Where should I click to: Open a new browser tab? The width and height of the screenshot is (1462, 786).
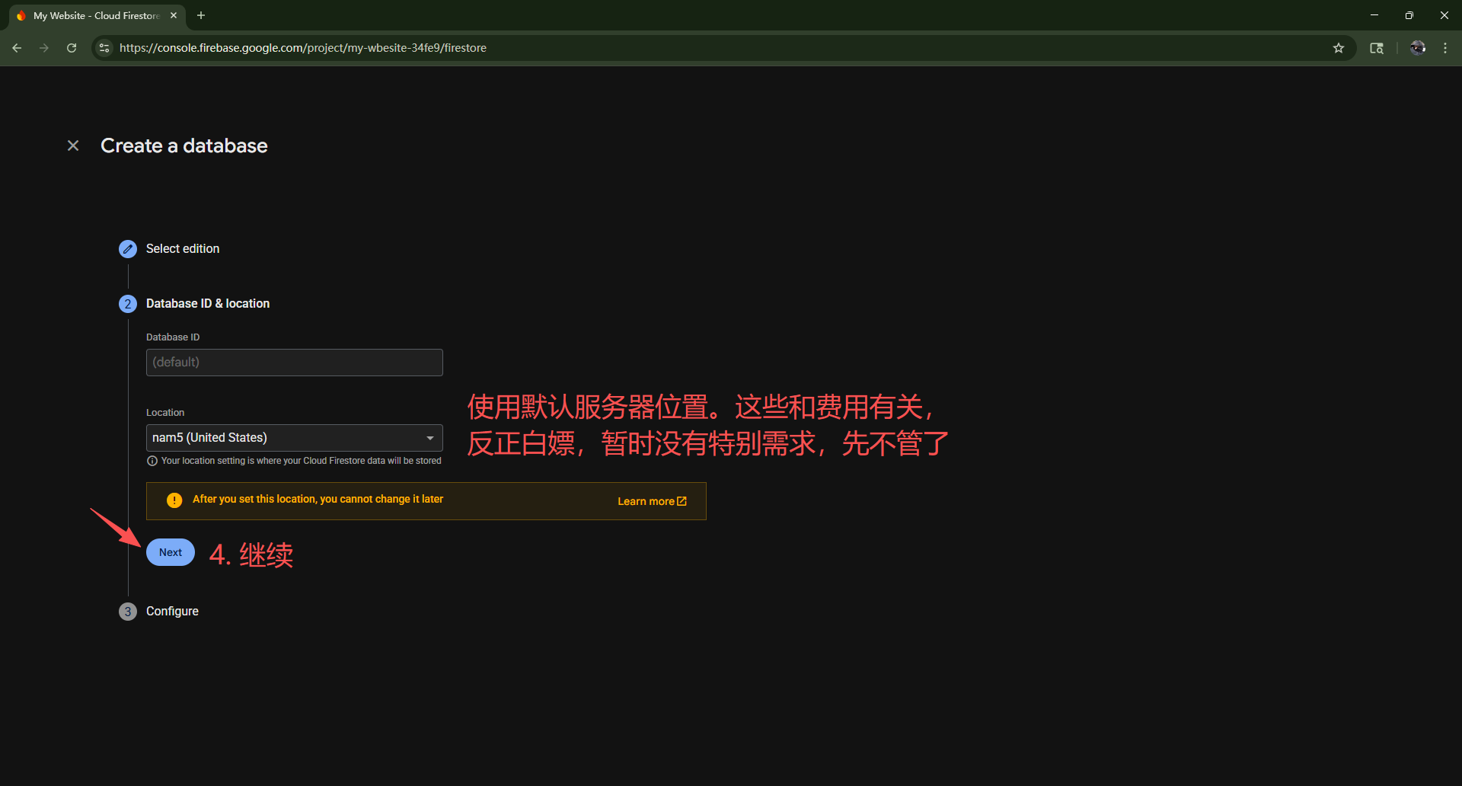tap(201, 15)
